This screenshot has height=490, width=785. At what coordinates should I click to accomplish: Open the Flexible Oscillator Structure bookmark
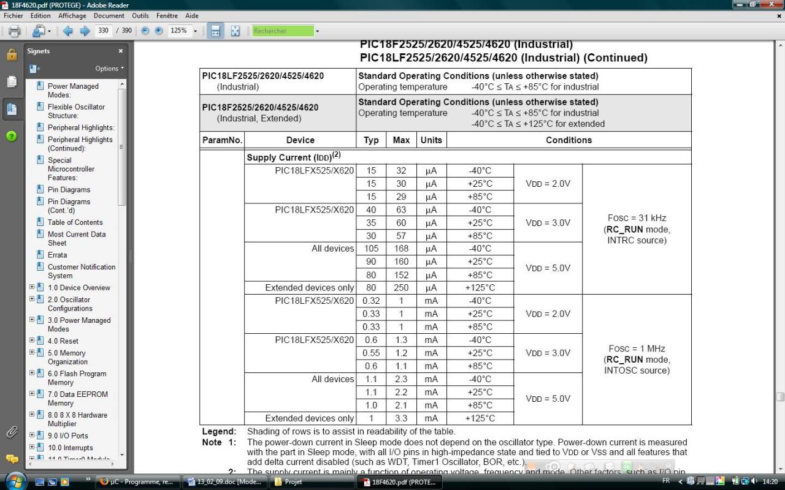[x=76, y=111]
